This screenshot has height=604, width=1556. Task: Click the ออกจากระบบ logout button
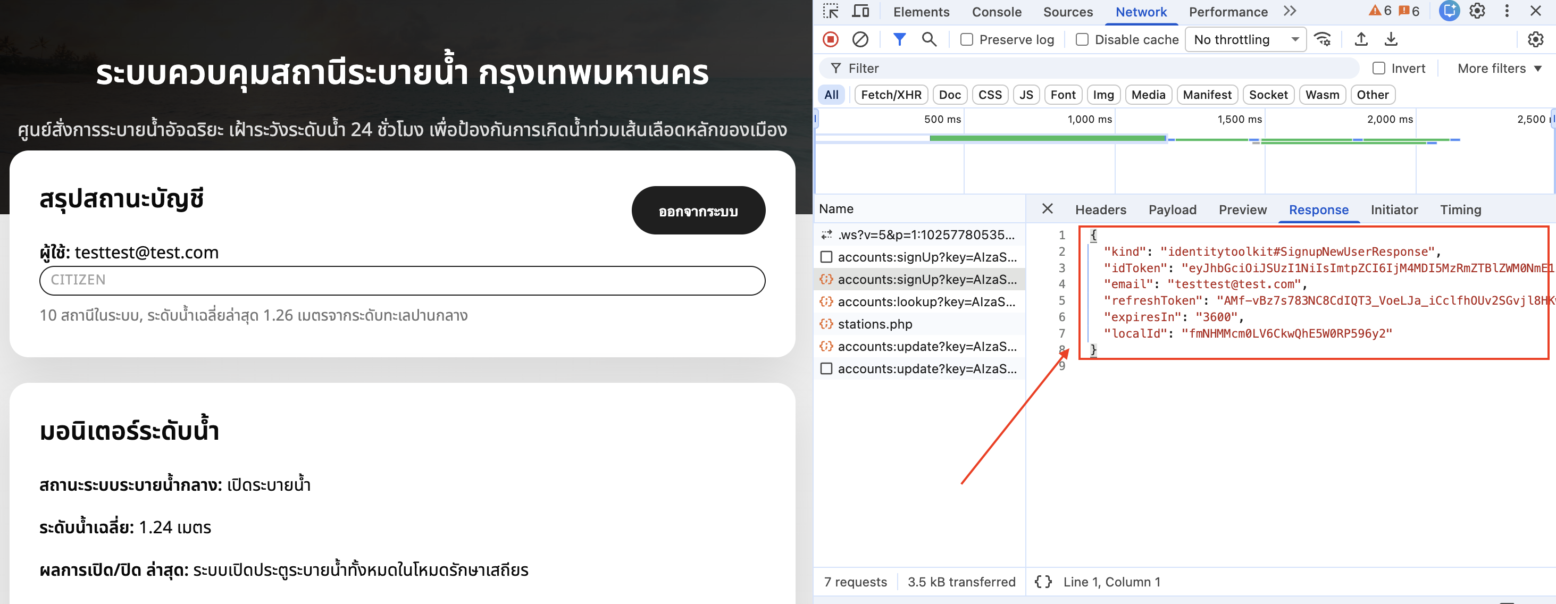pyautogui.click(x=698, y=211)
